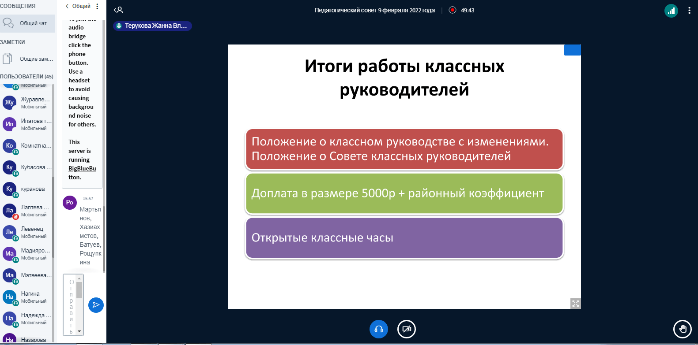The height and width of the screenshot is (345, 698).
Task: Select user Нагина in the list
Action: point(27,297)
